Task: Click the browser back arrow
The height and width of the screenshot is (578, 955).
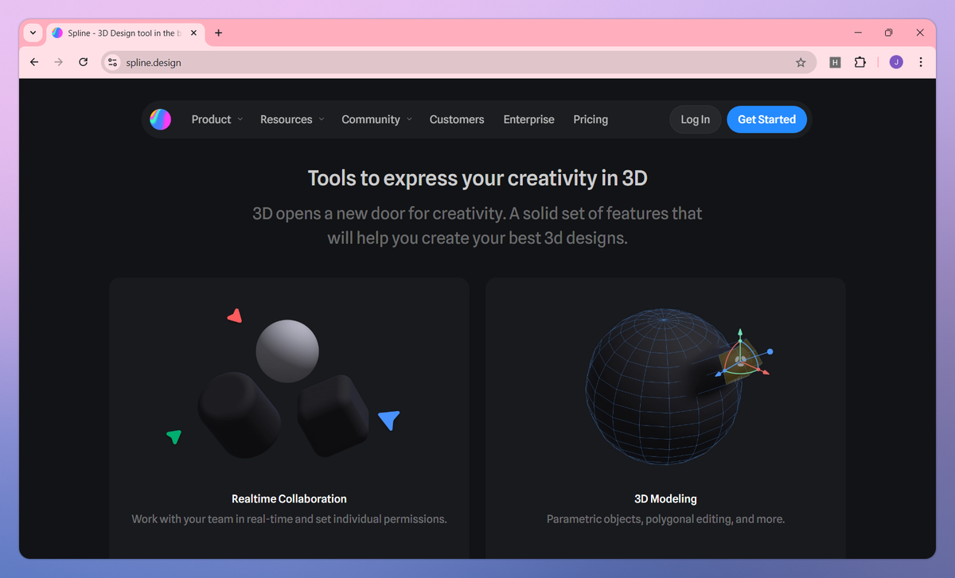Action: (33, 61)
